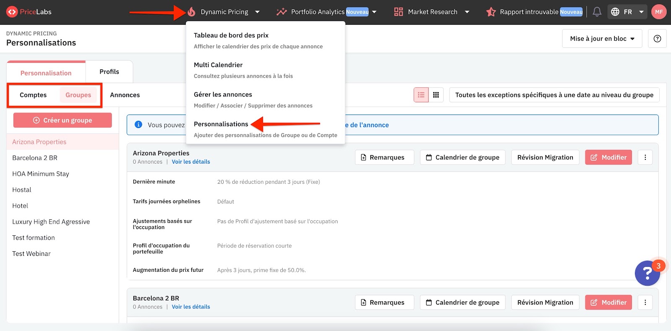
Task: Switch to the Profils tab
Action: pos(109,72)
